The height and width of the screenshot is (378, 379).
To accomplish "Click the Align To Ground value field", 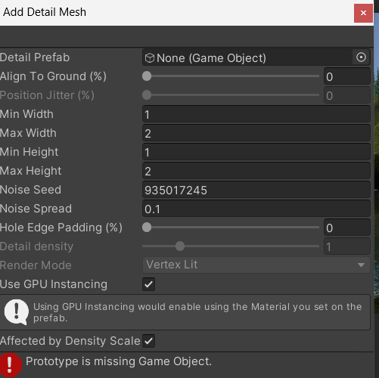I will pos(347,76).
